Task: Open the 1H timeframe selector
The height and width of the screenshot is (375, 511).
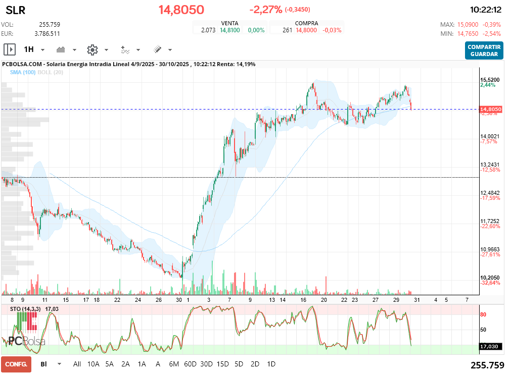Action: [x=29, y=49]
